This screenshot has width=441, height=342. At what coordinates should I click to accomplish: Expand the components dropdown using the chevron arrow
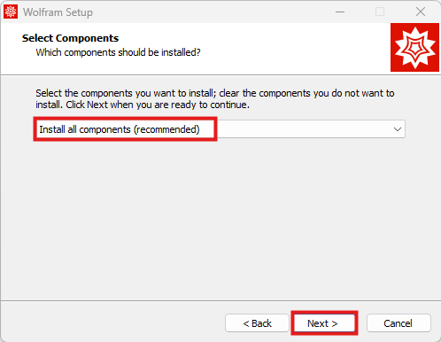398,129
